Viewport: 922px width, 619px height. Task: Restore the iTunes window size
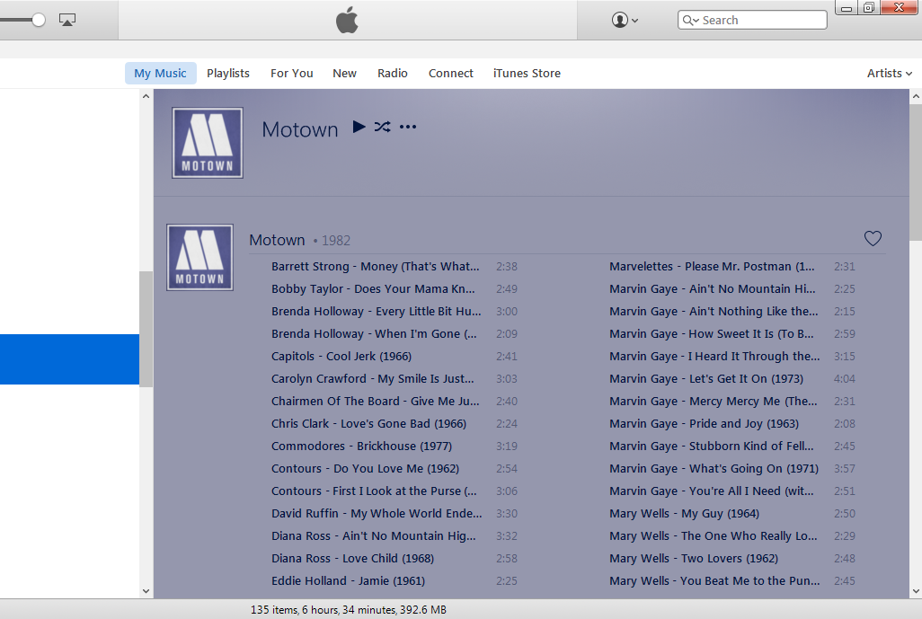tap(868, 8)
